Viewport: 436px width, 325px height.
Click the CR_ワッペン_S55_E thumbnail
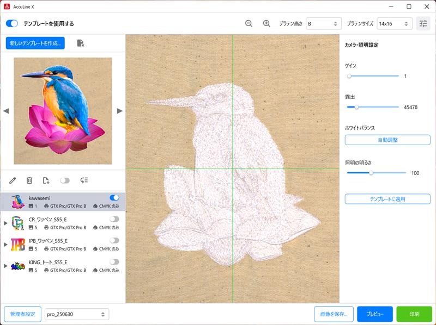tap(18, 223)
